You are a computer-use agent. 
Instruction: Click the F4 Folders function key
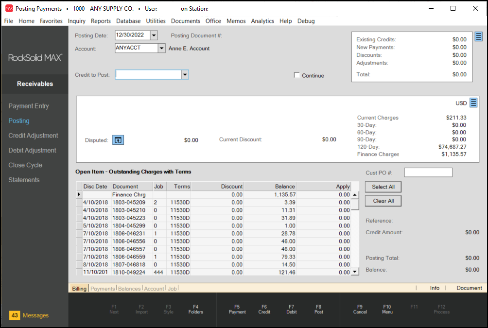[195, 310]
